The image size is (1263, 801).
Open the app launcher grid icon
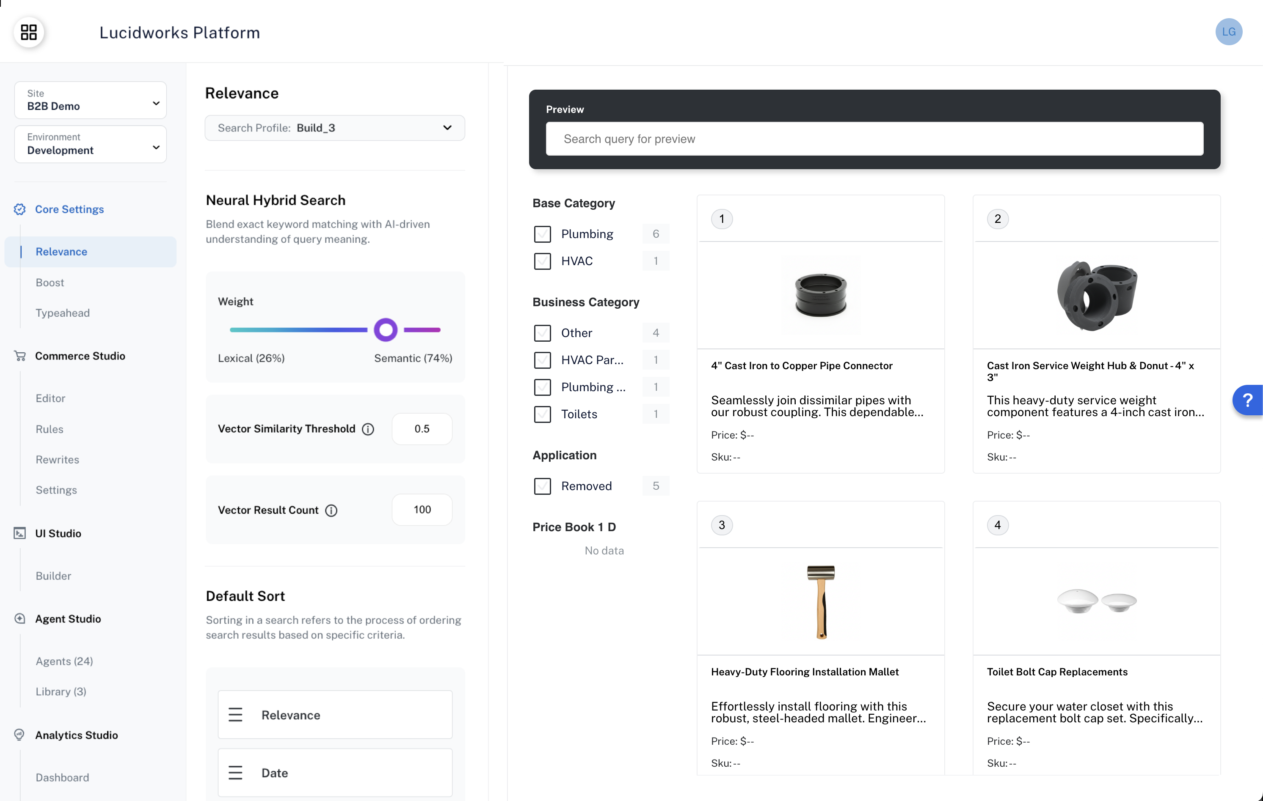[x=29, y=33]
